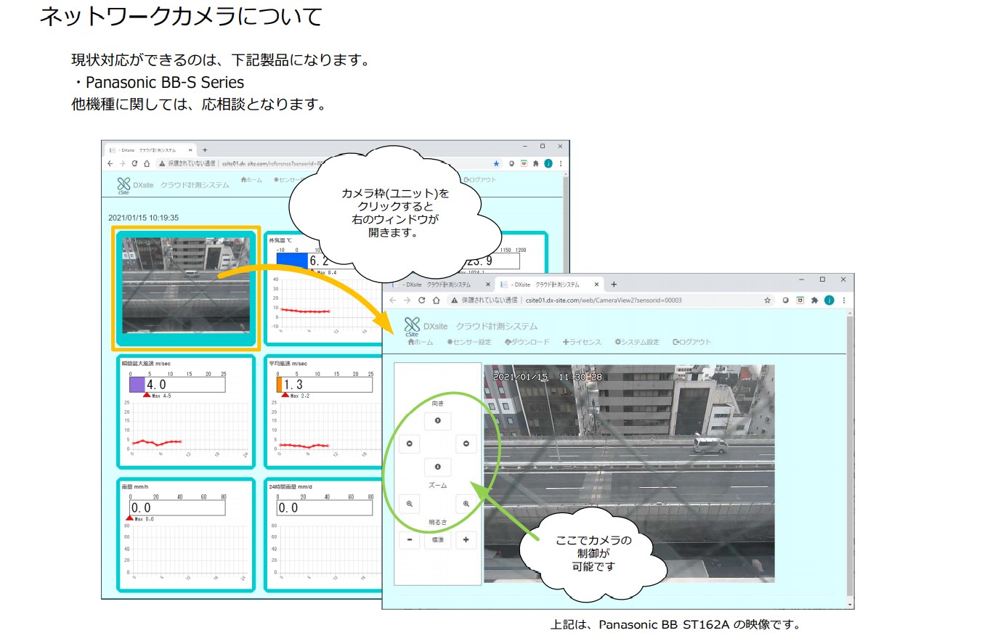Go home via the front browser's toolbar icon
Screen dimensions: 998x633
pyautogui.click(x=436, y=300)
